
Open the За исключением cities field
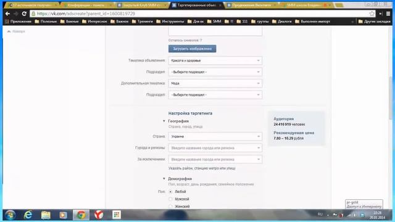click(x=215, y=159)
